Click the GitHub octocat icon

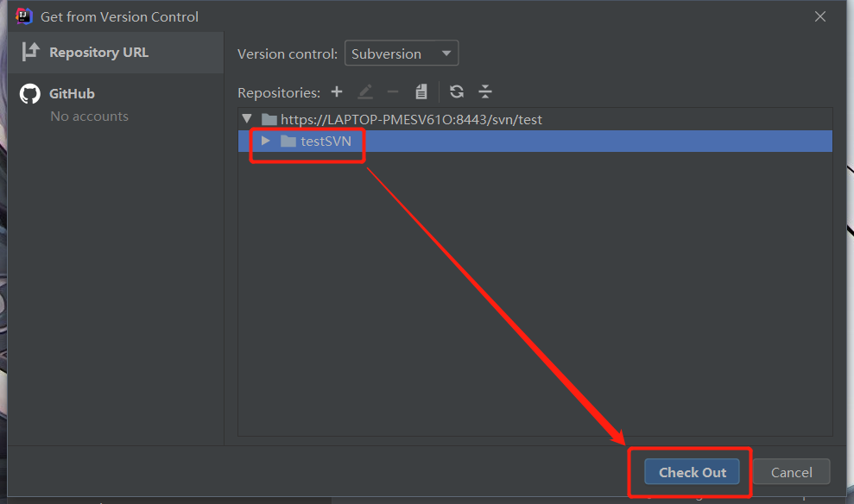coord(30,93)
